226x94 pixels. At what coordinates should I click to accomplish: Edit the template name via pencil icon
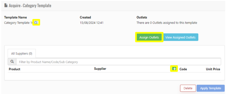tap(36, 22)
